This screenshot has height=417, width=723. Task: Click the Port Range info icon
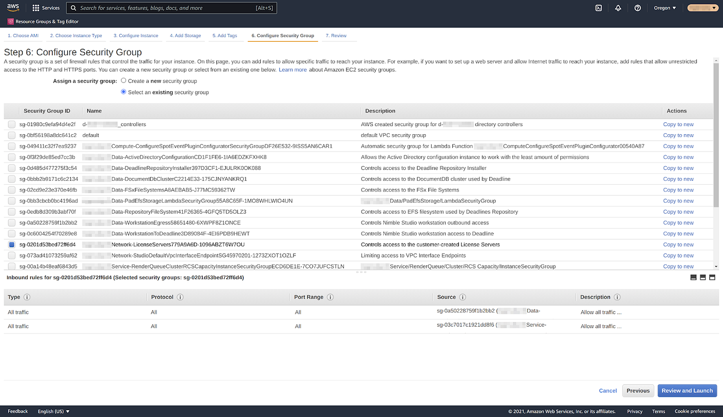[x=330, y=297]
